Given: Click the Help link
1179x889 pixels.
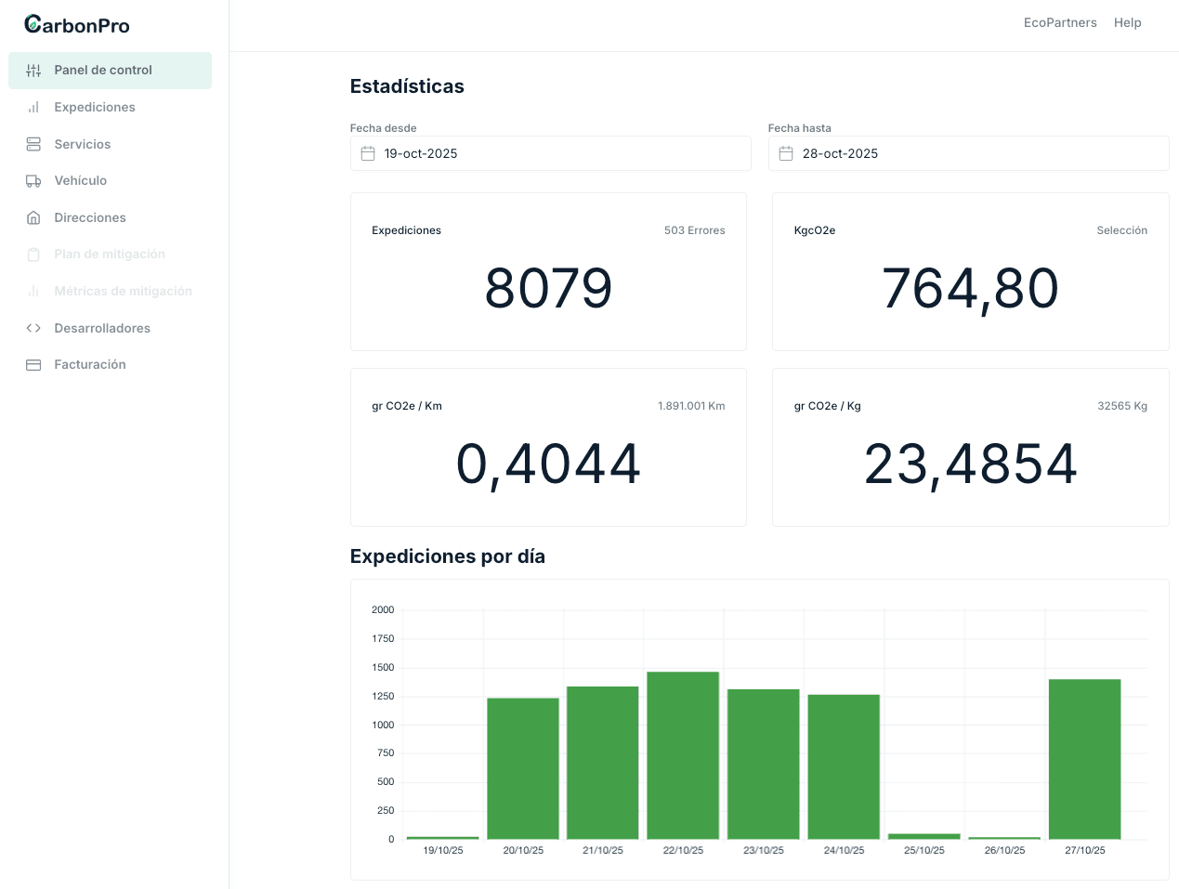Looking at the screenshot, I should pyautogui.click(x=1127, y=22).
